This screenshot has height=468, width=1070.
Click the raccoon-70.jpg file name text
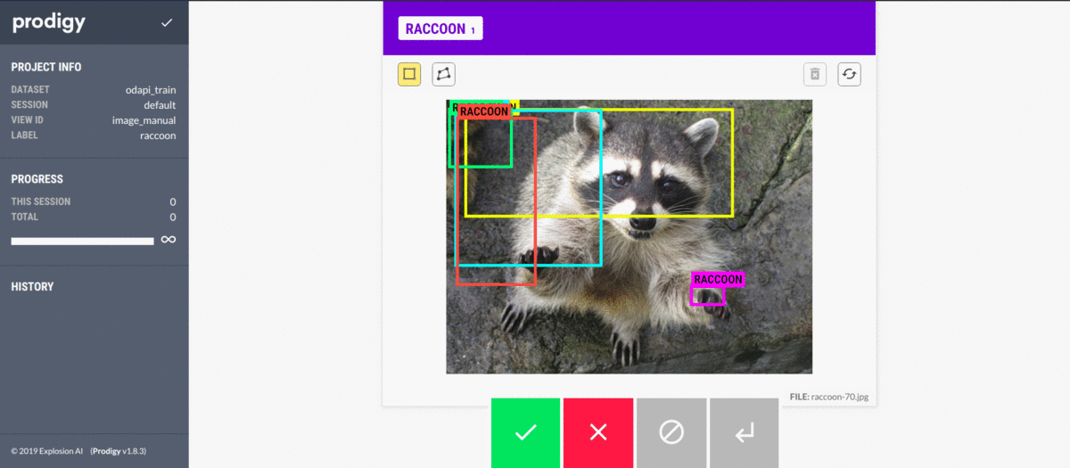tap(839, 396)
